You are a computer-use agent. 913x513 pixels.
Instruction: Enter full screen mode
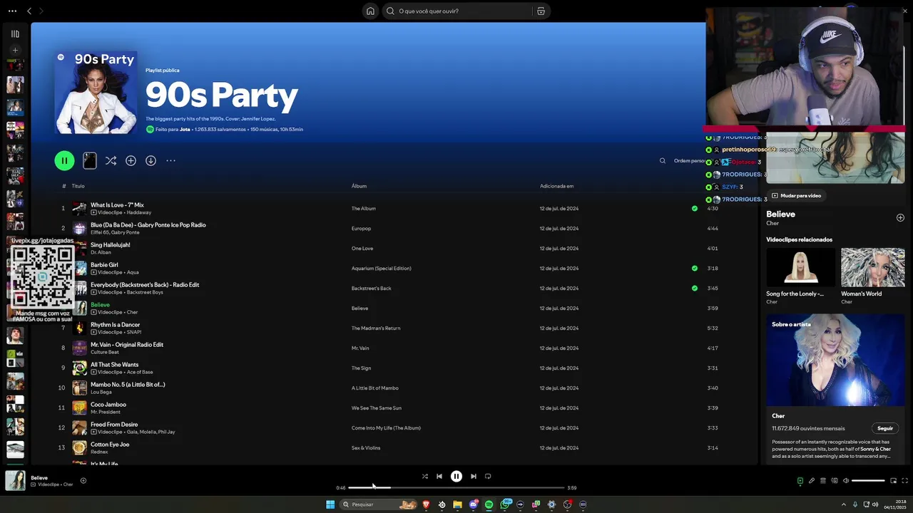coord(904,480)
